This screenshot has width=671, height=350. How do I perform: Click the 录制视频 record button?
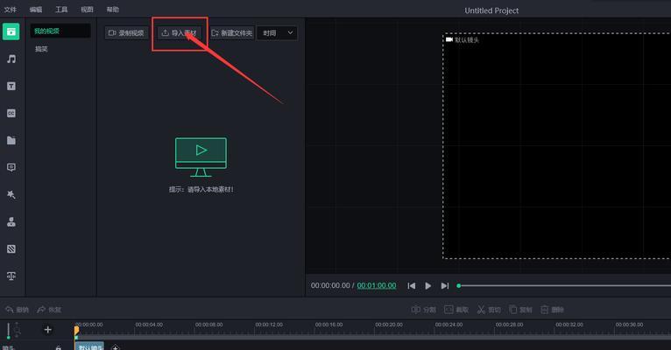pos(126,33)
